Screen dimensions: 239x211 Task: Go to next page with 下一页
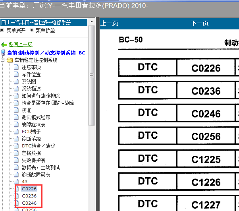tap(200, 23)
